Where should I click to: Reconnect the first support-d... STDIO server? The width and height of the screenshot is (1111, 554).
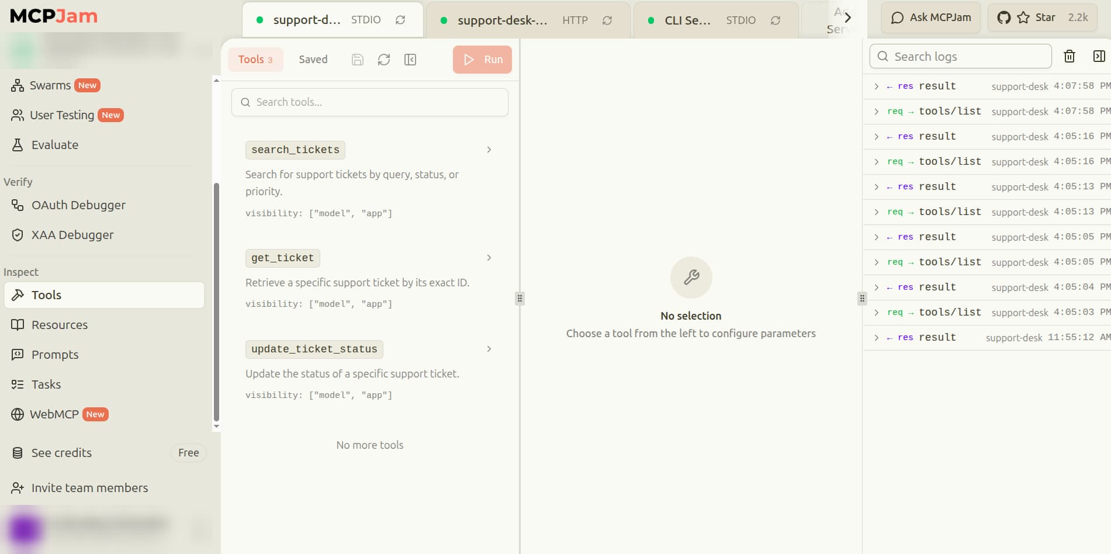[400, 20]
